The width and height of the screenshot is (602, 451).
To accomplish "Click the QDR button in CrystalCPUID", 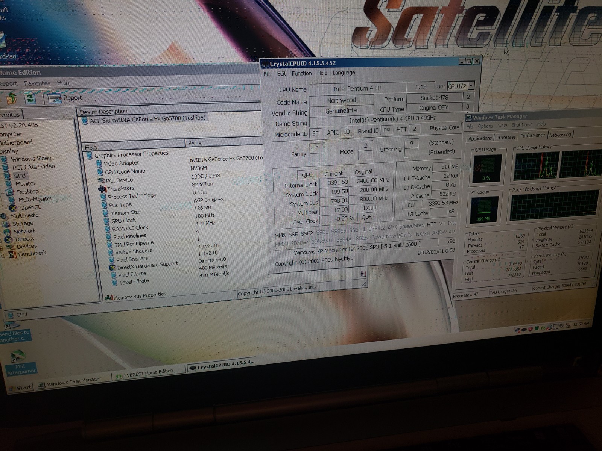I will (366, 217).
